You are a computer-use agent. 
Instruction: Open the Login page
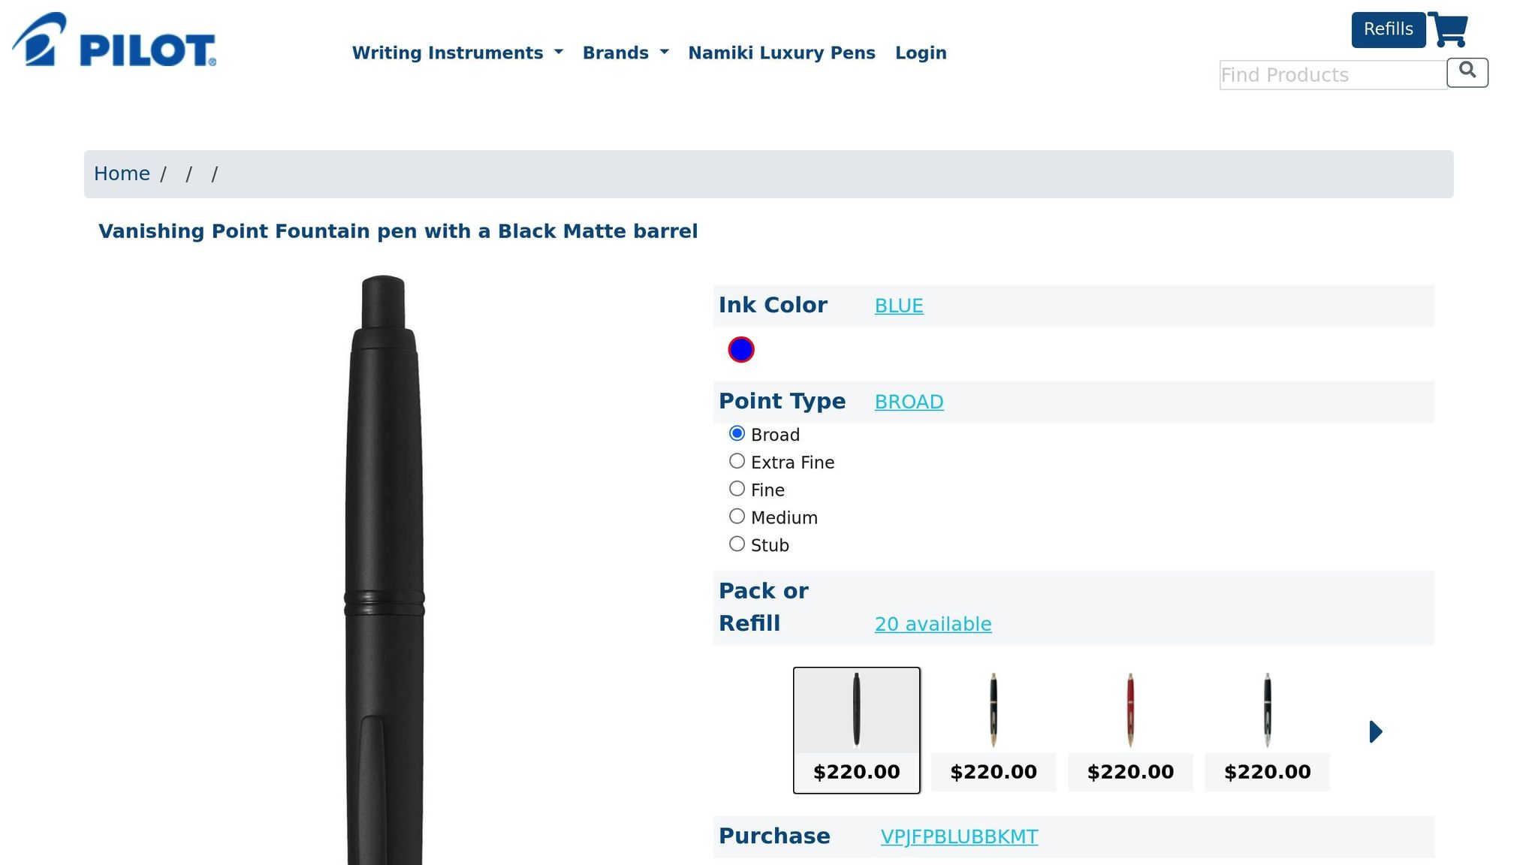coord(921,53)
